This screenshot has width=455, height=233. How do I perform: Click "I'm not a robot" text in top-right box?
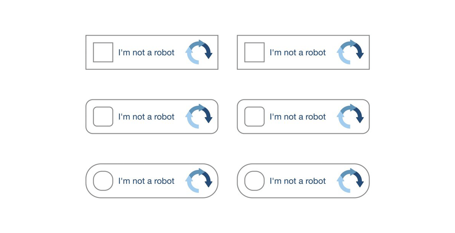(298, 52)
